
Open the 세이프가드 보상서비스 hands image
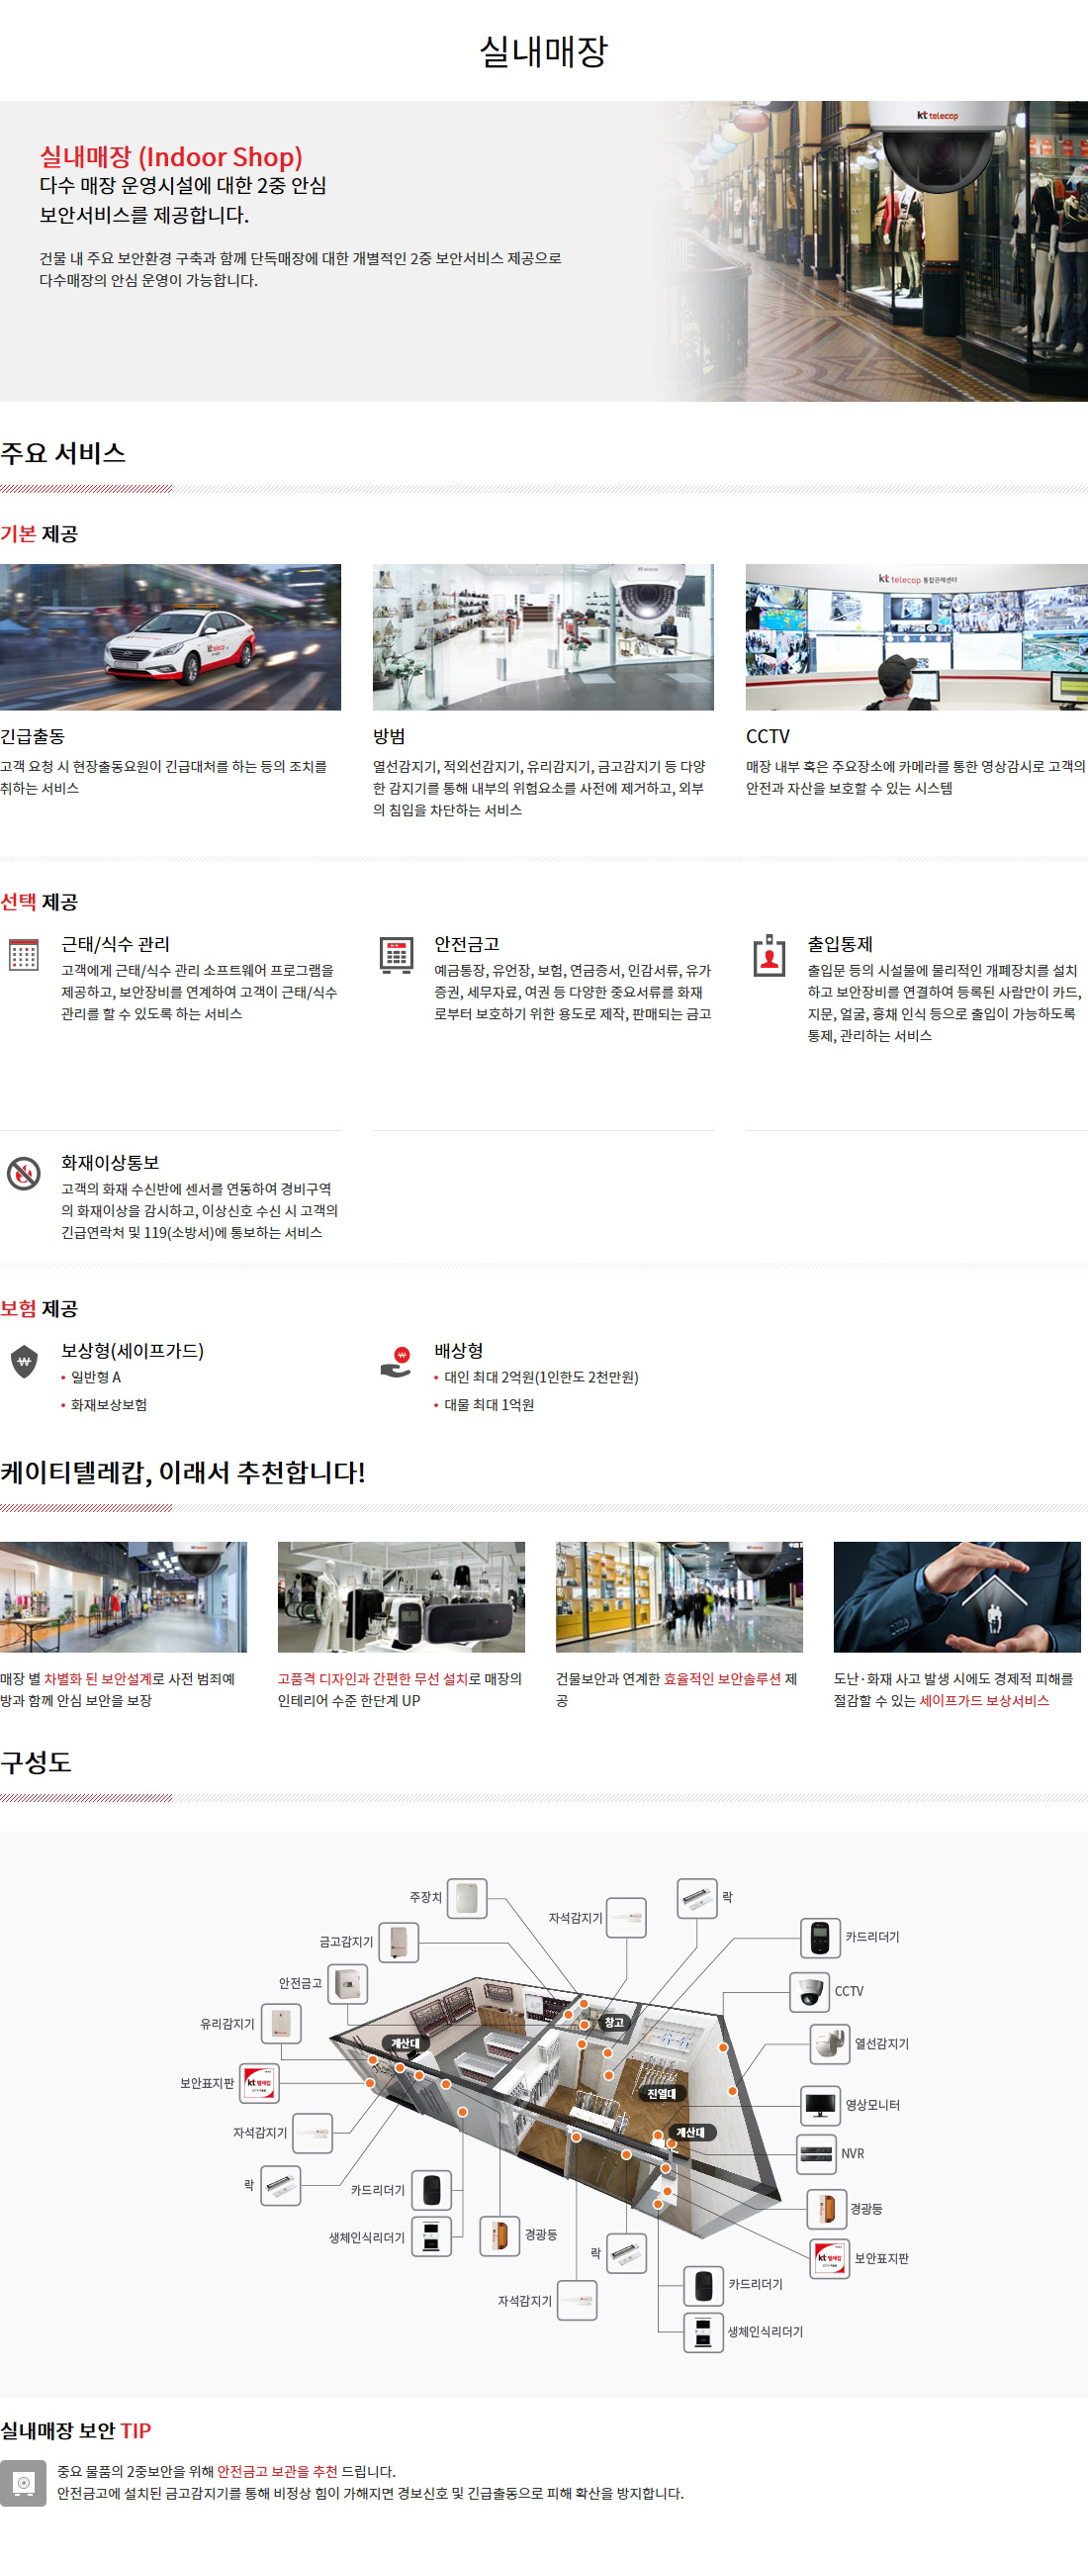[x=956, y=1598]
